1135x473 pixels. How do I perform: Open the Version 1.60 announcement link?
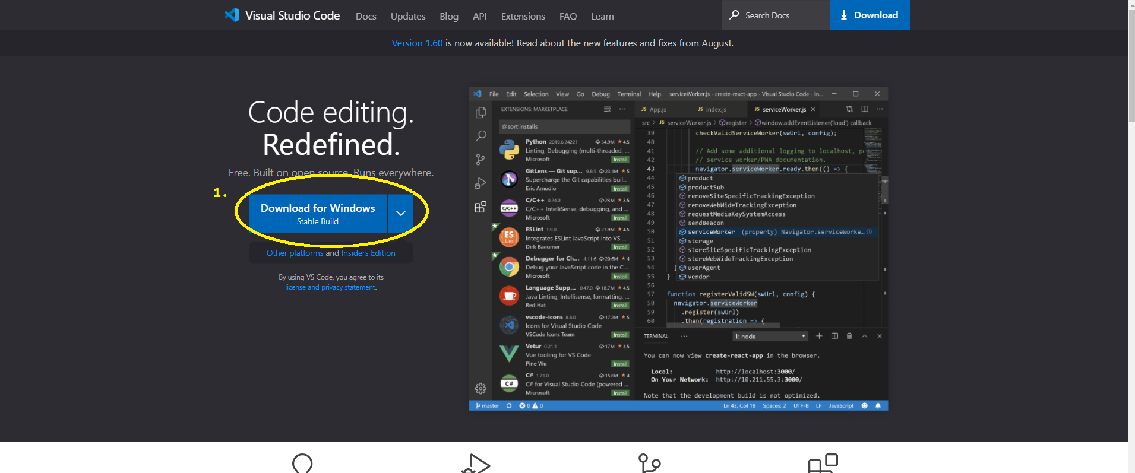coord(417,43)
